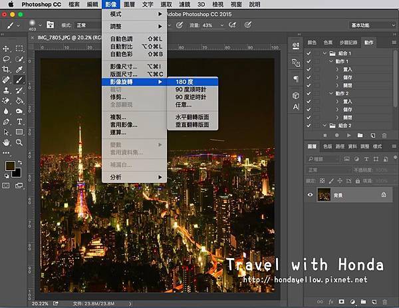Select the Pen tool
Image resolution: width=399 pixels, height=308 pixels.
[6, 122]
